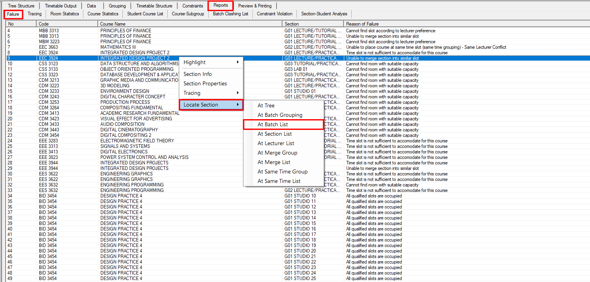Open the Constraint Violation sub-tab

pos(275,14)
